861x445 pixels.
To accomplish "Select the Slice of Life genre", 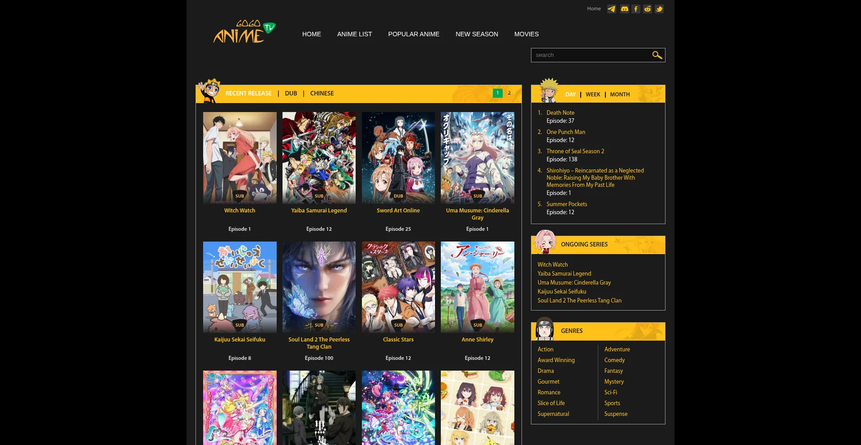I will click(x=551, y=403).
